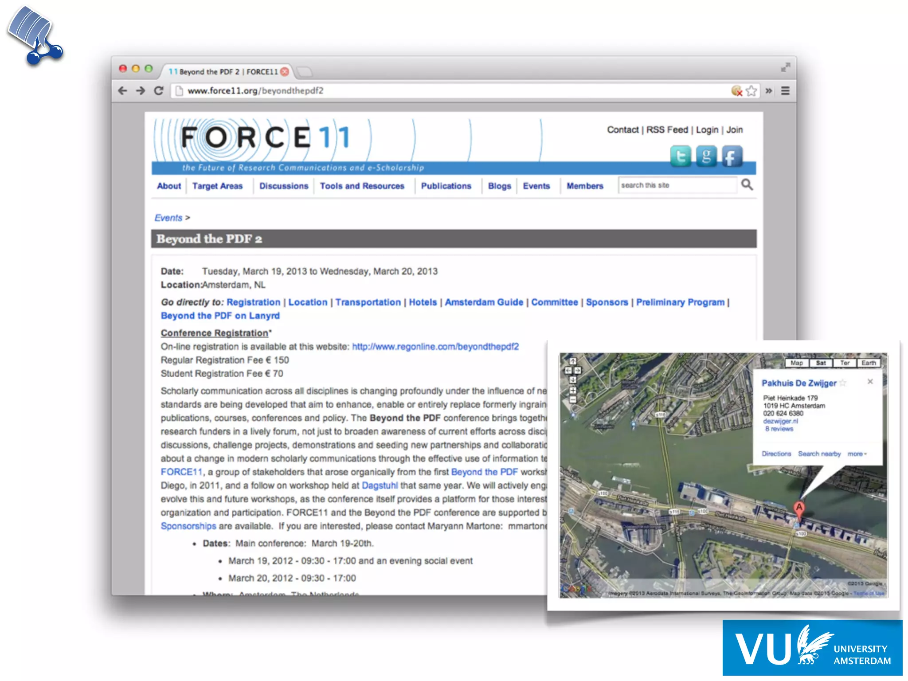This screenshot has height=681, width=908.
Task: Switch the map to Map view
Action: 797,363
